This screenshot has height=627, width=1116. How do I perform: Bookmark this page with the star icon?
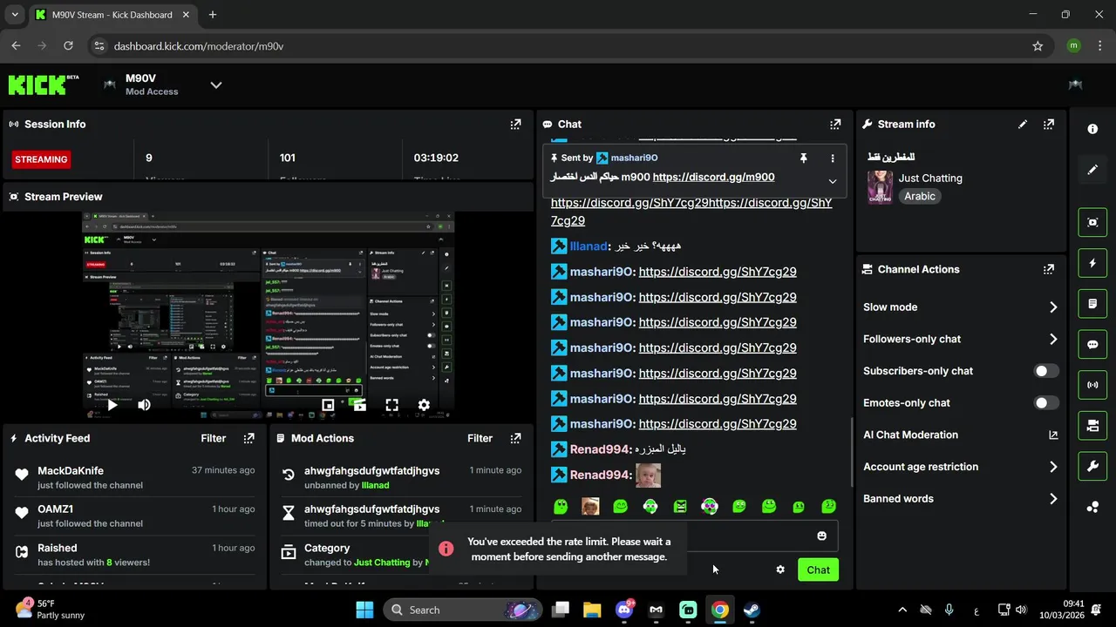pos(1038,46)
